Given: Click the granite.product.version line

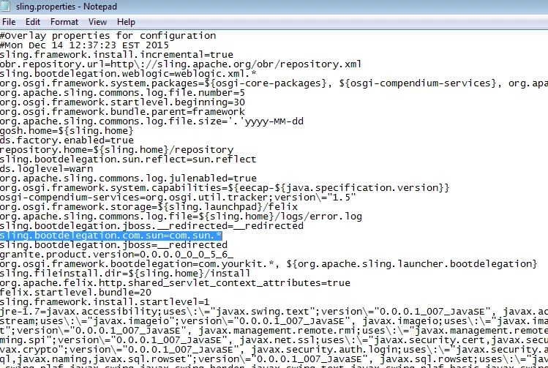Looking at the screenshot, I should tap(117, 255).
